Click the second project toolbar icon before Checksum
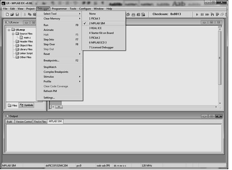Screen dimensions: 232x170 pos(133,15)
